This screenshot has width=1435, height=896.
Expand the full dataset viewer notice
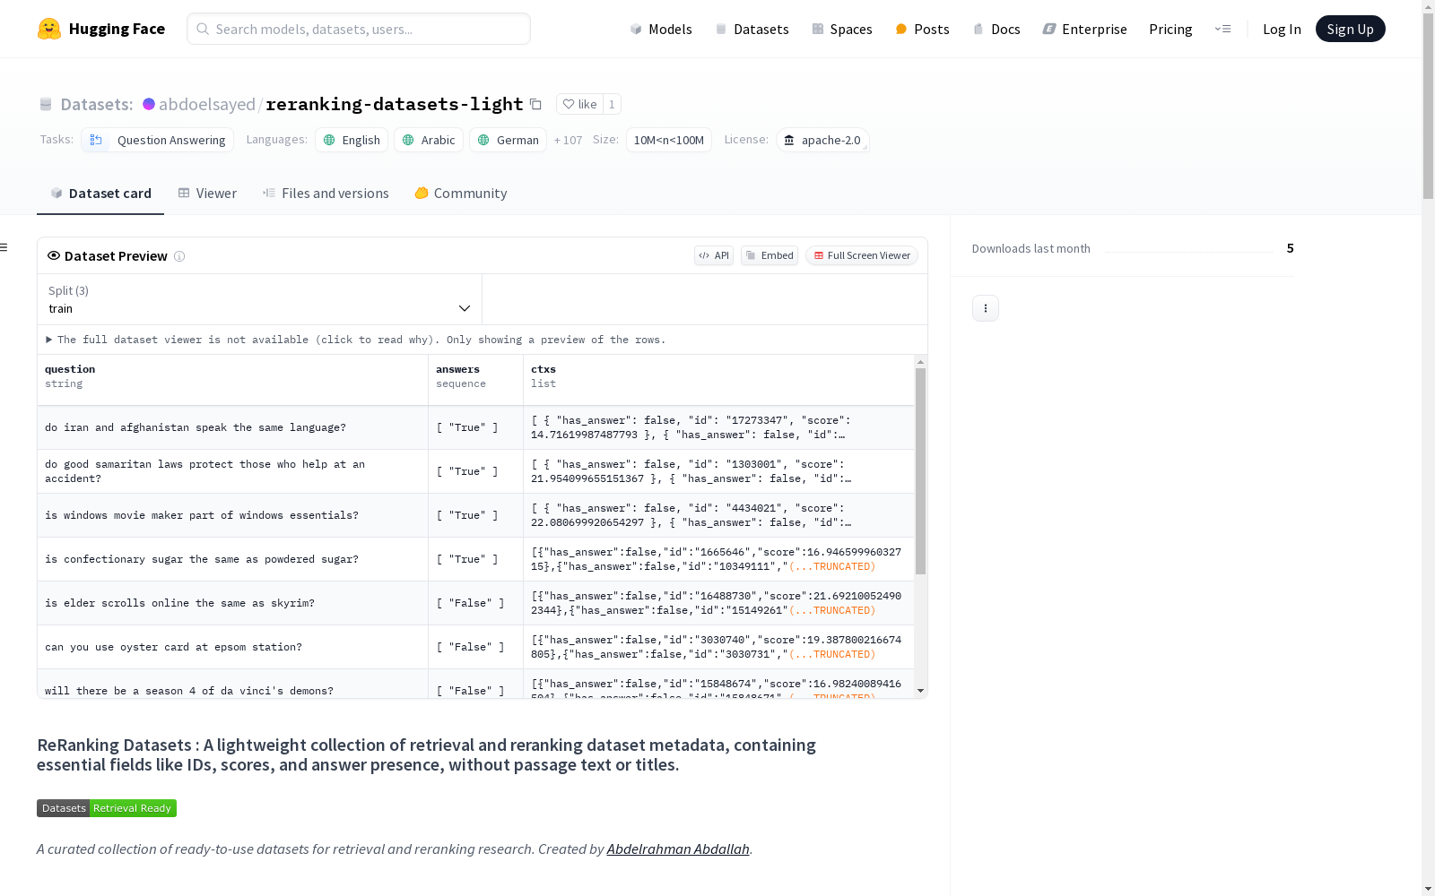[x=356, y=340]
